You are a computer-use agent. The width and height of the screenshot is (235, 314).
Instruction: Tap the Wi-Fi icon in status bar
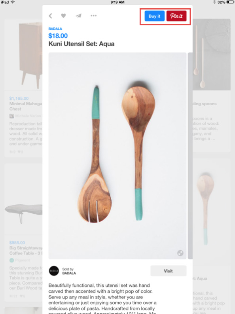[13, 2]
